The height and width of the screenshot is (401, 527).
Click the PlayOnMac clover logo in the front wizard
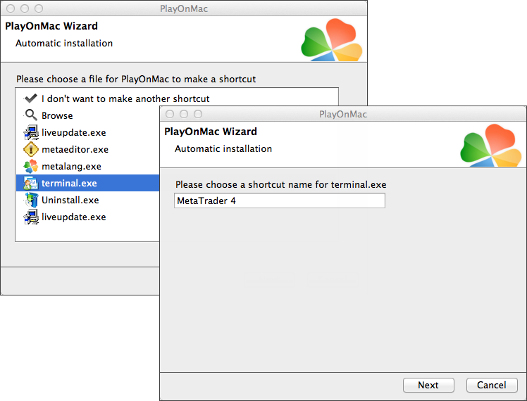click(x=490, y=146)
